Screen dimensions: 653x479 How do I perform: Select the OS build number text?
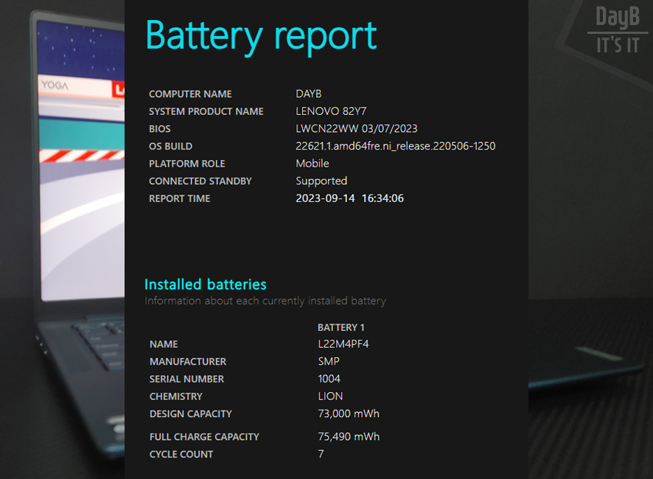click(395, 146)
